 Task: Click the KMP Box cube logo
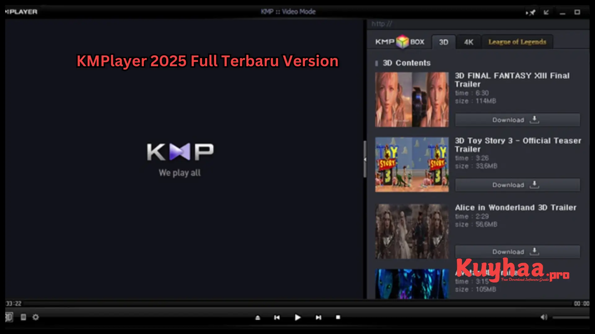pos(402,42)
